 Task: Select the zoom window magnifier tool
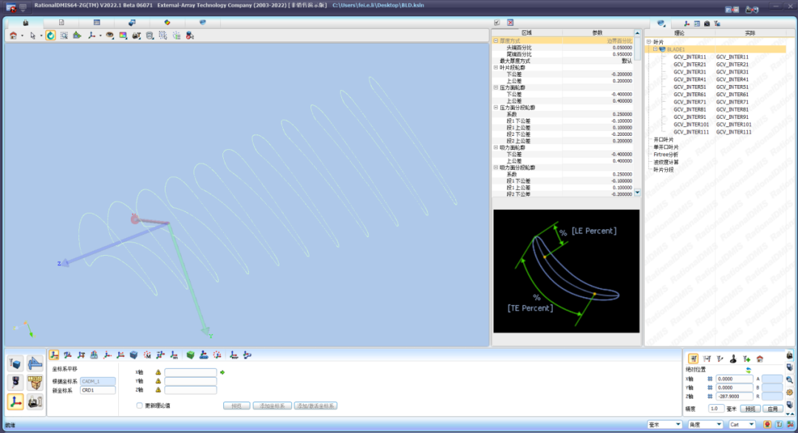pos(64,35)
